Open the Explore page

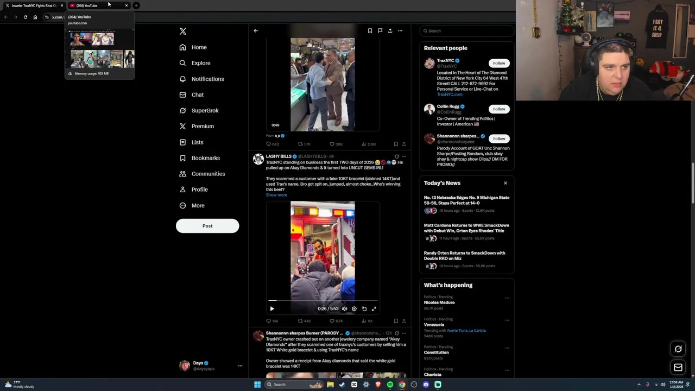pyautogui.click(x=195, y=63)
